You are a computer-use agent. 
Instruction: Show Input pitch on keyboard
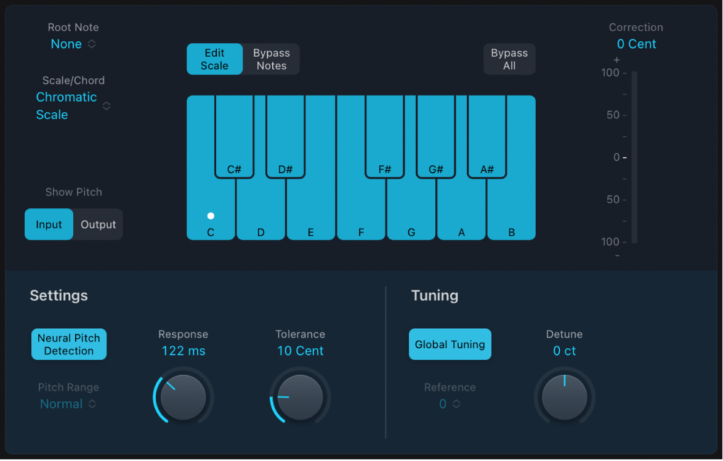coord(49,224)
